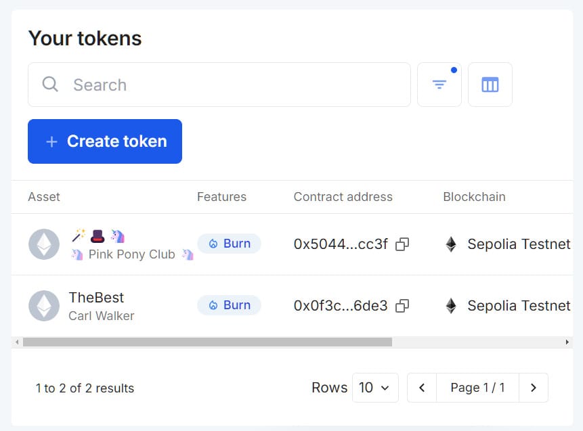Click the search magnifier icon
Viewport: 583px width, 431px height.
[x=49, y=84]
